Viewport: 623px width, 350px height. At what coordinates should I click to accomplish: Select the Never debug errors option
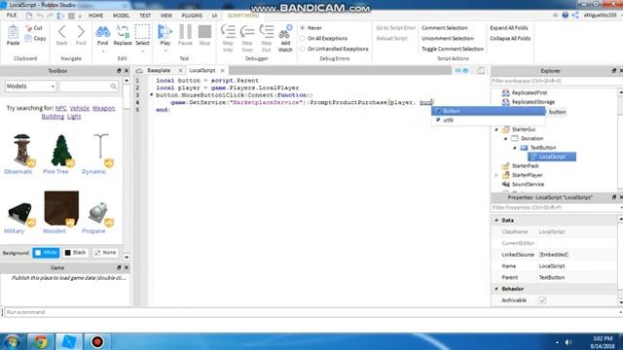[x=303, y=28]
